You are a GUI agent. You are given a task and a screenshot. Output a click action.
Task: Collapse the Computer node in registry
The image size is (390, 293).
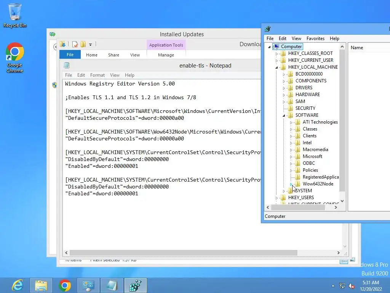[x=269, y=47]
